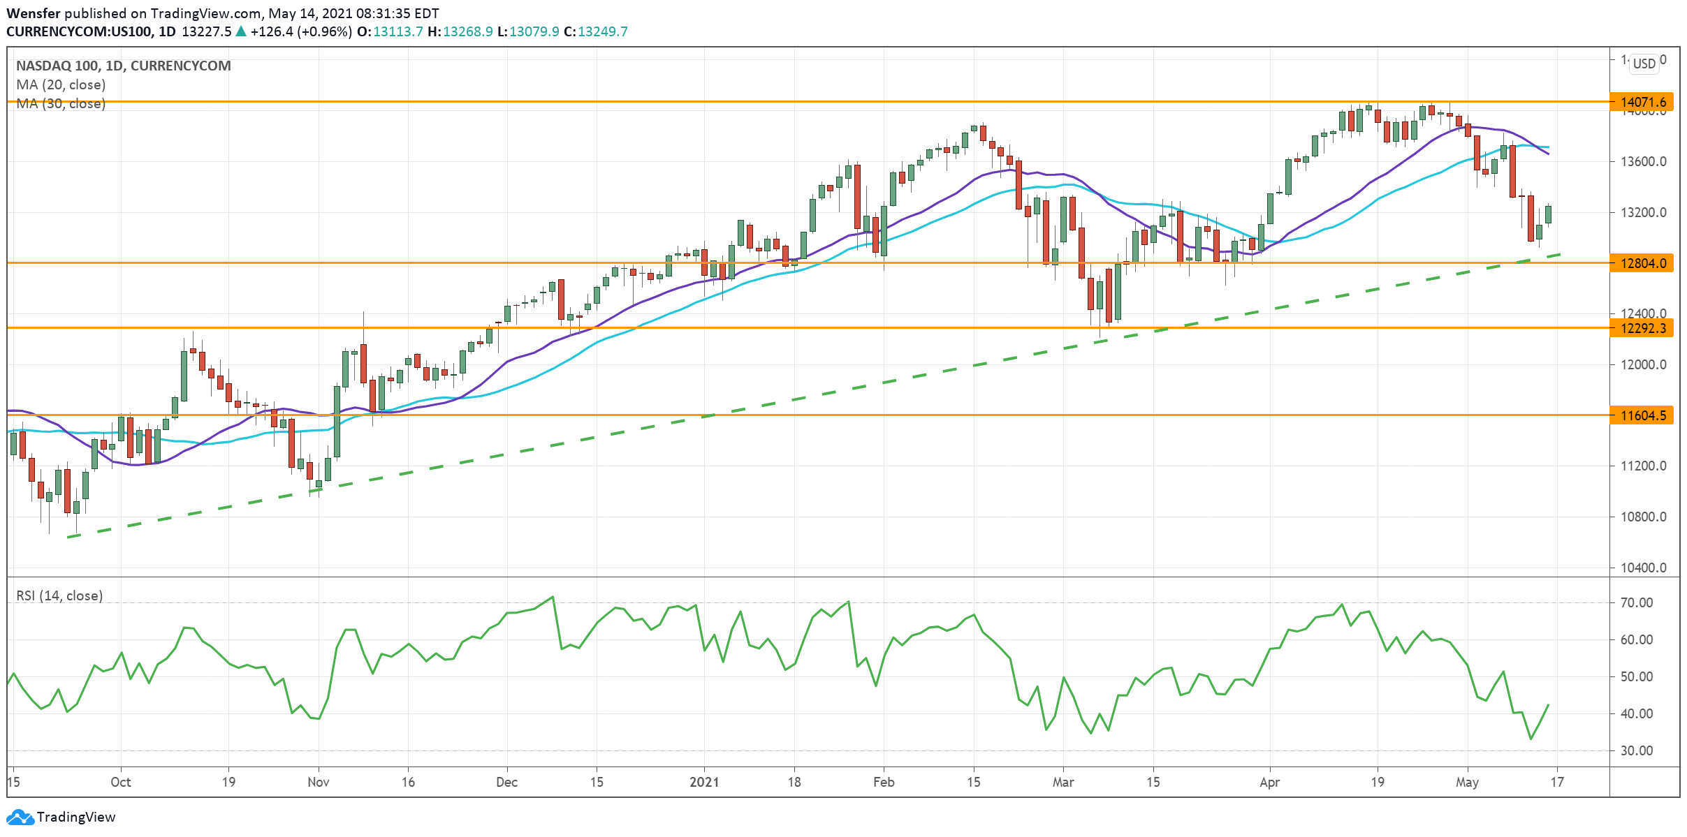Click the 2021 label on time axis
This screenshot has width=1687, height=837.
(x=704, y=782)
